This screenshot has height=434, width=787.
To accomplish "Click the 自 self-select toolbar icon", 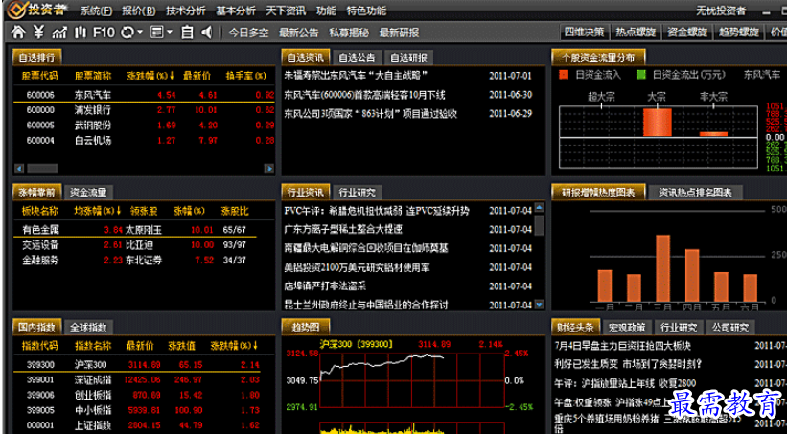I will pyautogui.click(x=187, y=33).
